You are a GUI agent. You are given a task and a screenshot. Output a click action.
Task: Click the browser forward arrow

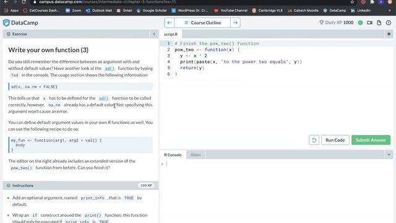tap(15, 2)
